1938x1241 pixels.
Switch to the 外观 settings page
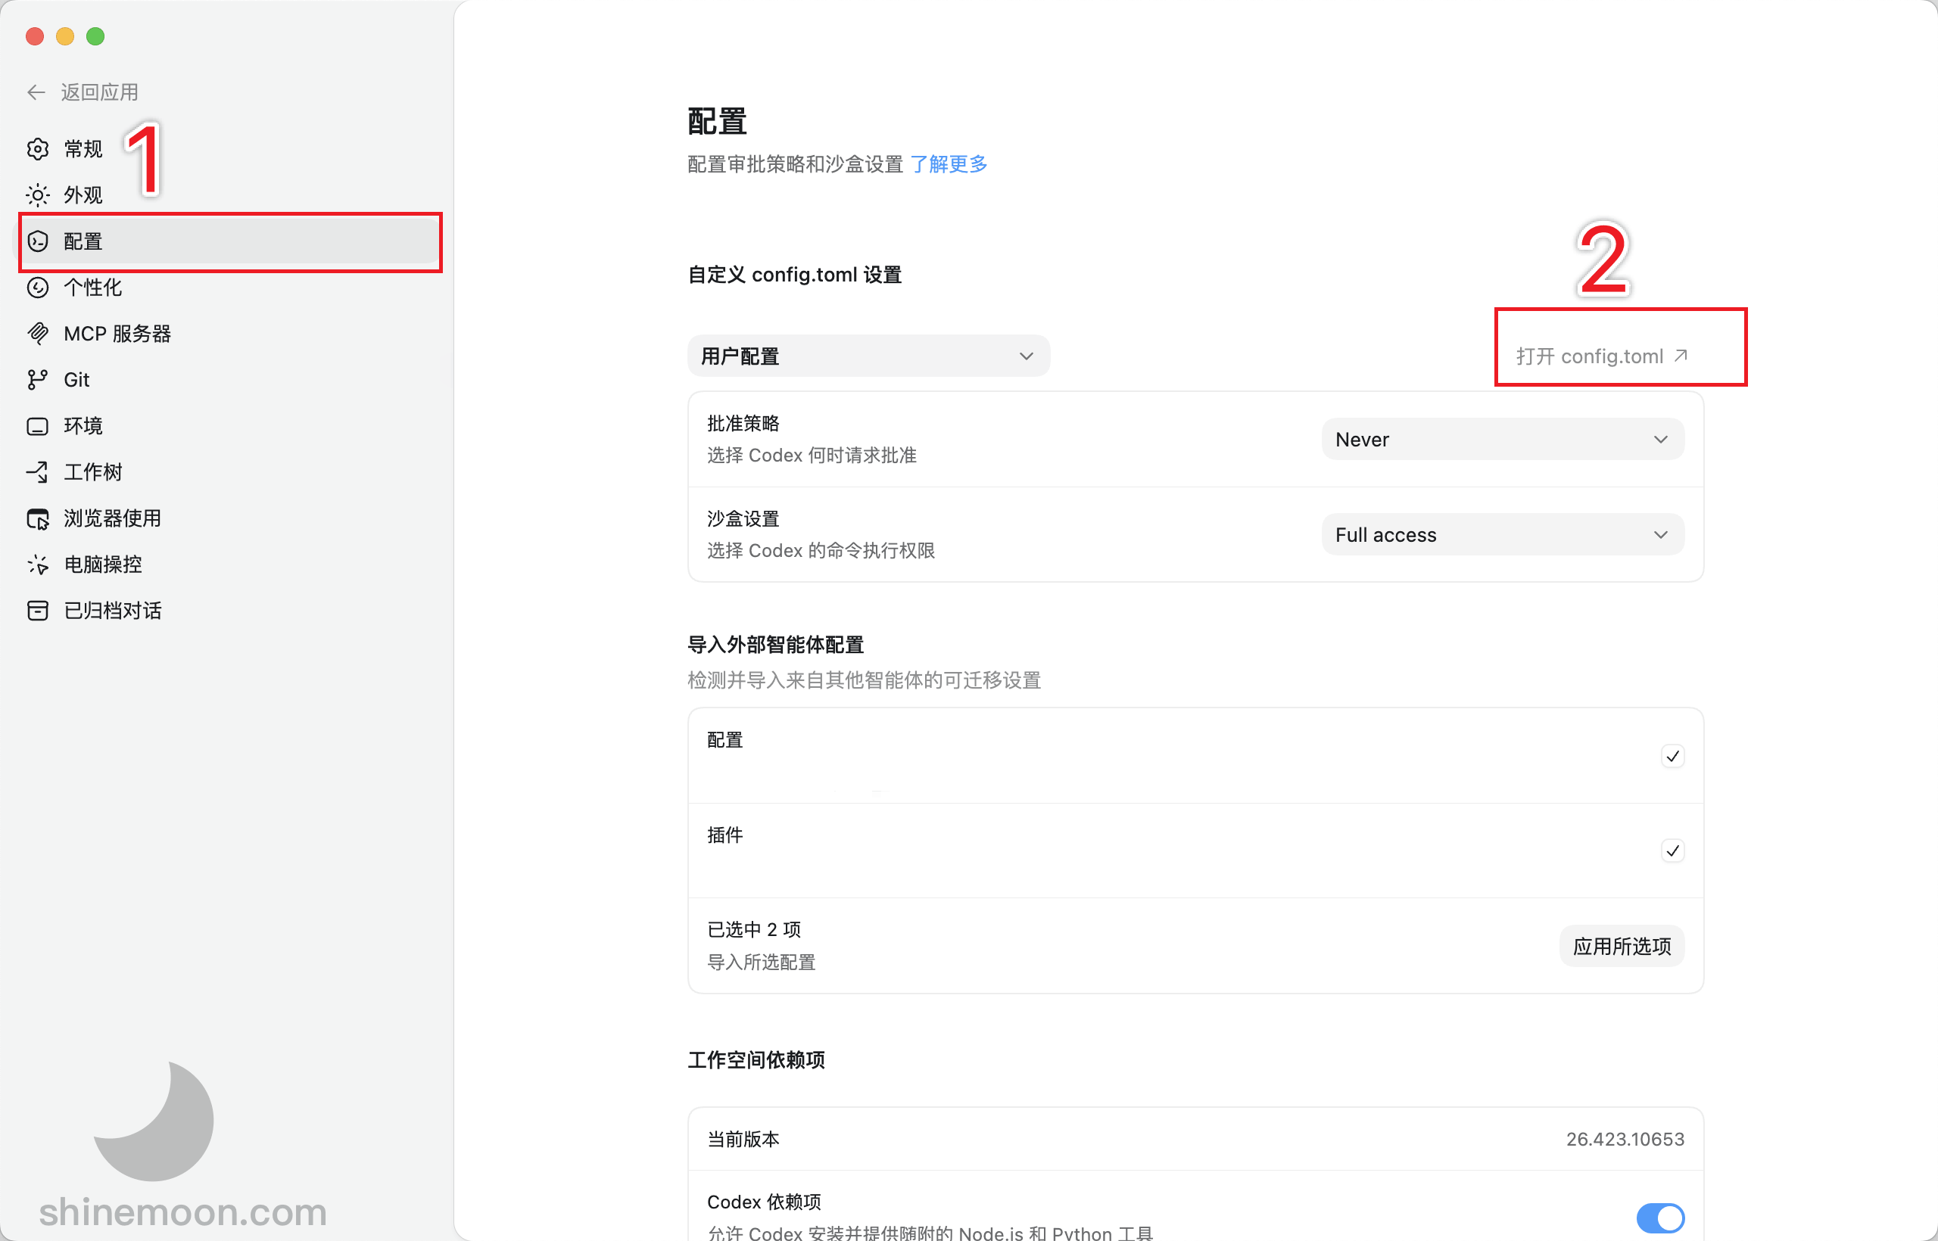[231, 195]
